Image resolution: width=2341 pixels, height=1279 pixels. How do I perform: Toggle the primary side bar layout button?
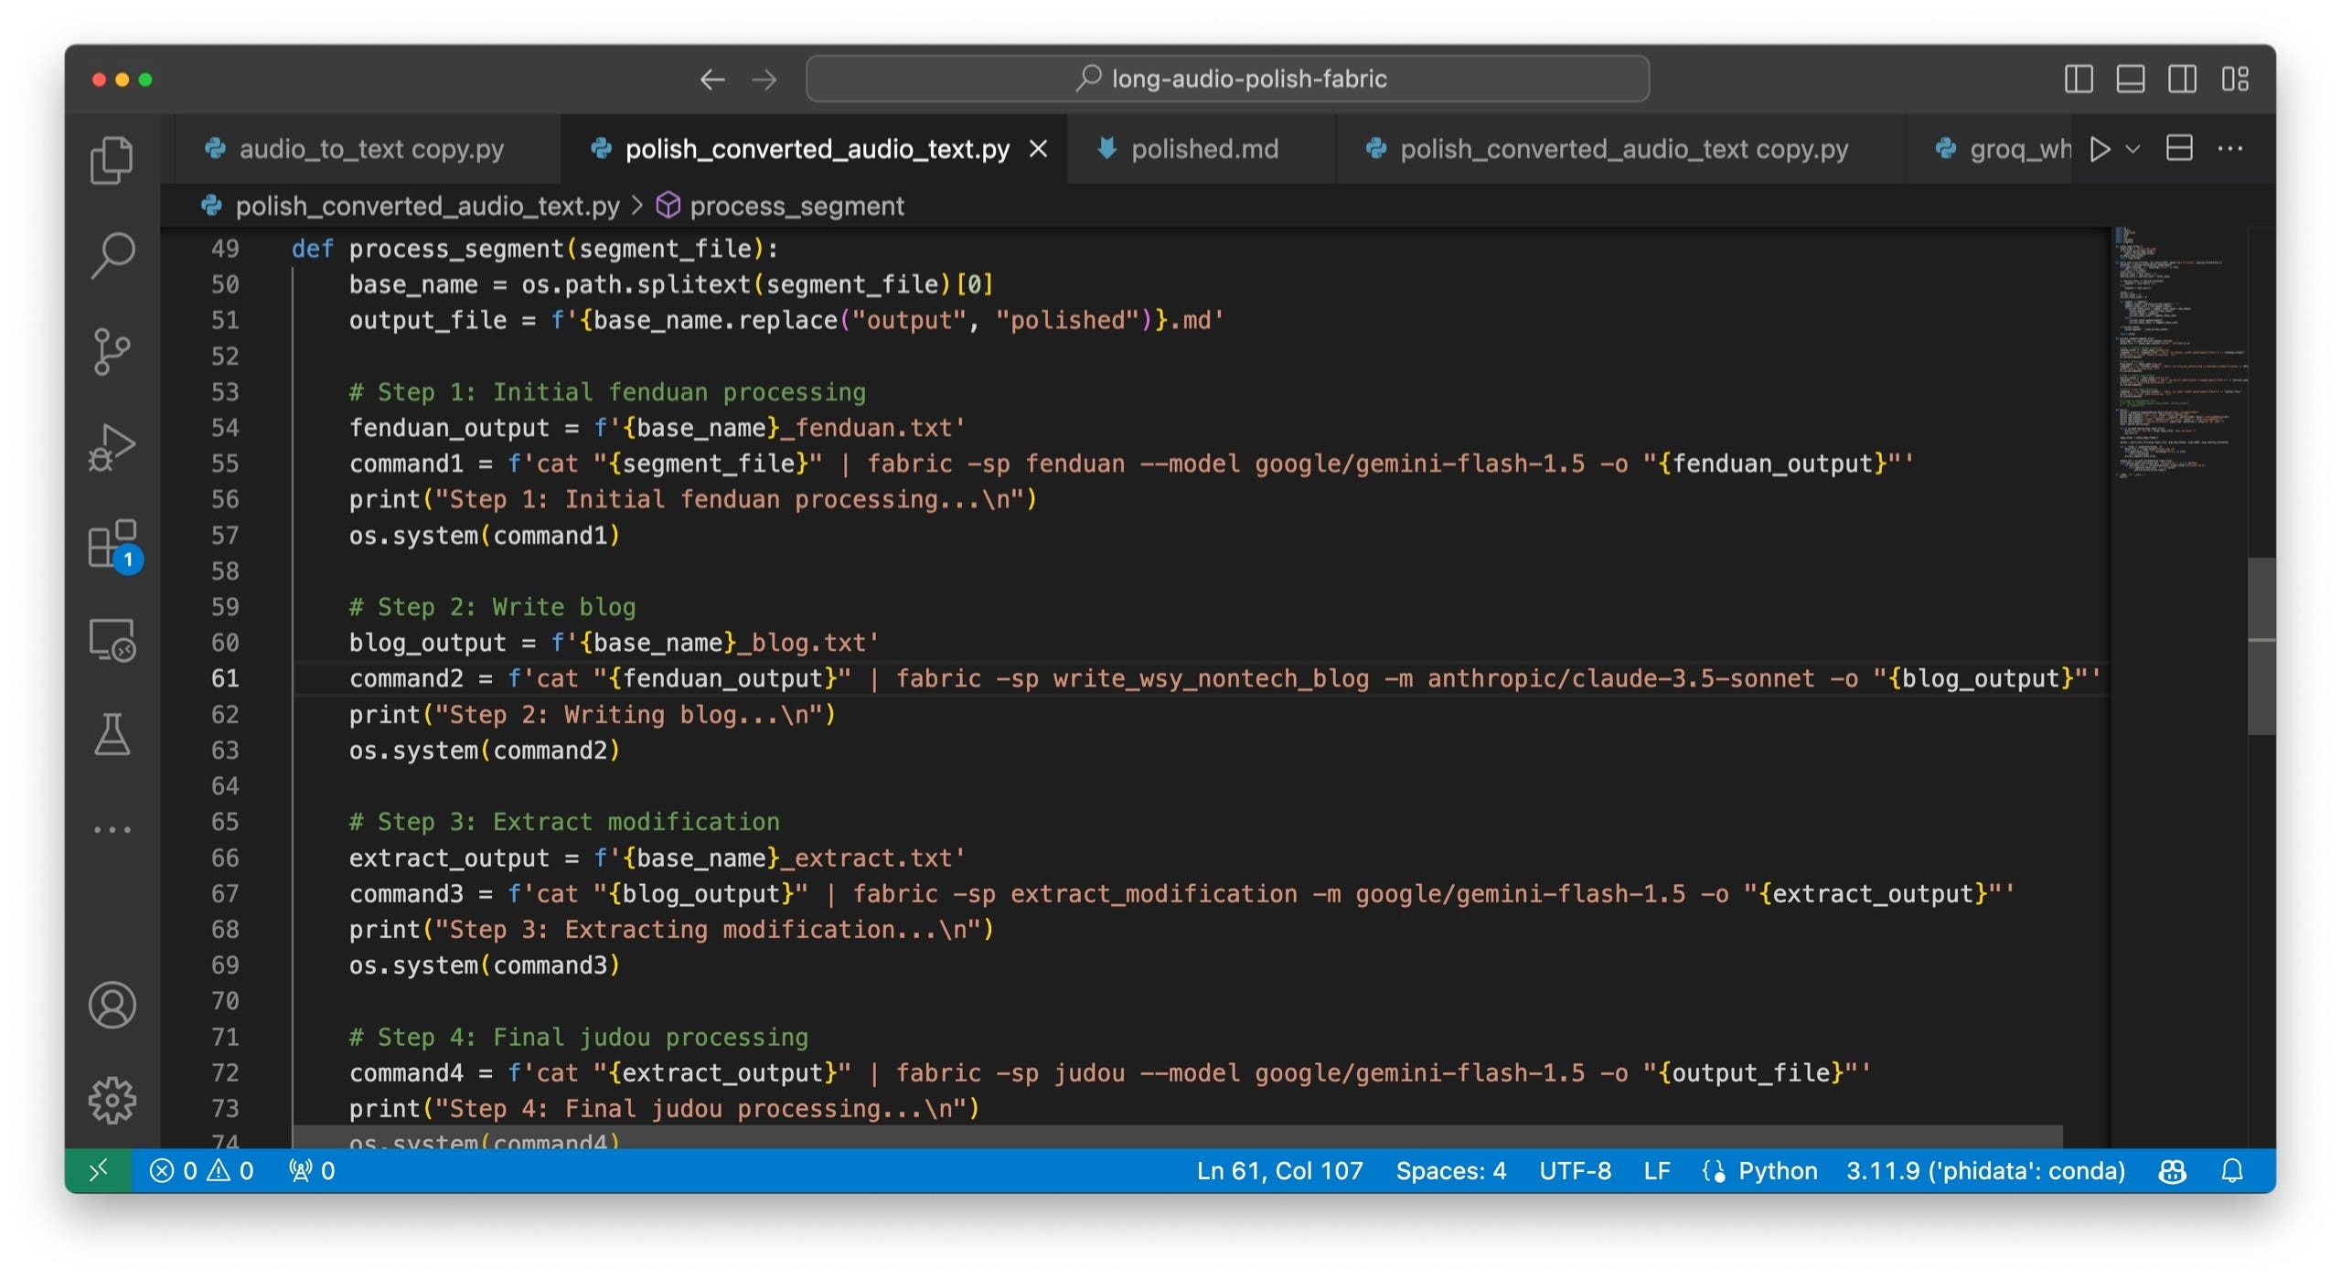point(2079,79)
